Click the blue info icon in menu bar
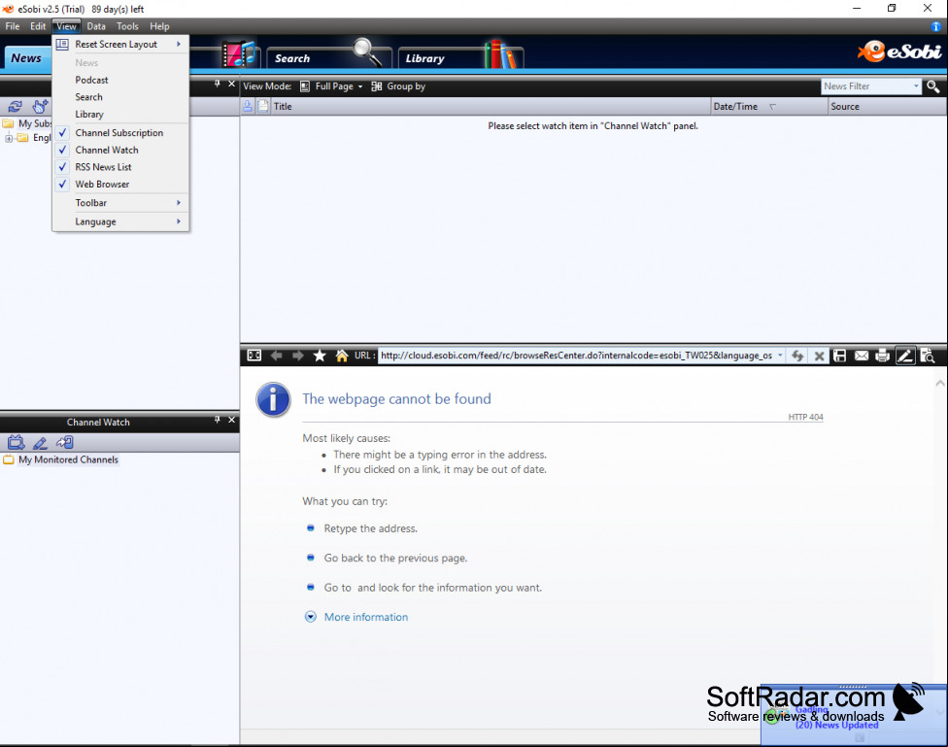The height and width of the screenshot is (747, 948). point(936,26)
